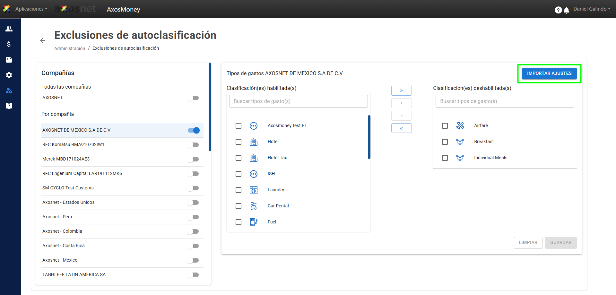Go to Administración breadcrumb link
This screenshot has width=616, height=295.
pyautogui.click(x=70, y=48)
